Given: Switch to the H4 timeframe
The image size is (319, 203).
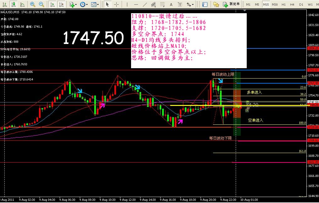Looking at the screenshot, I should (292, 4).
